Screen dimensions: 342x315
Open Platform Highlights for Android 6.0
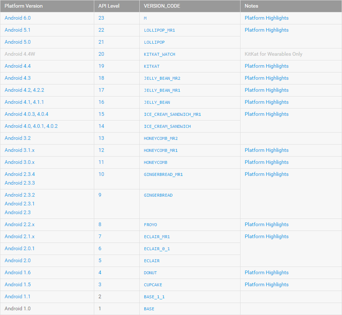coord(266,18)
